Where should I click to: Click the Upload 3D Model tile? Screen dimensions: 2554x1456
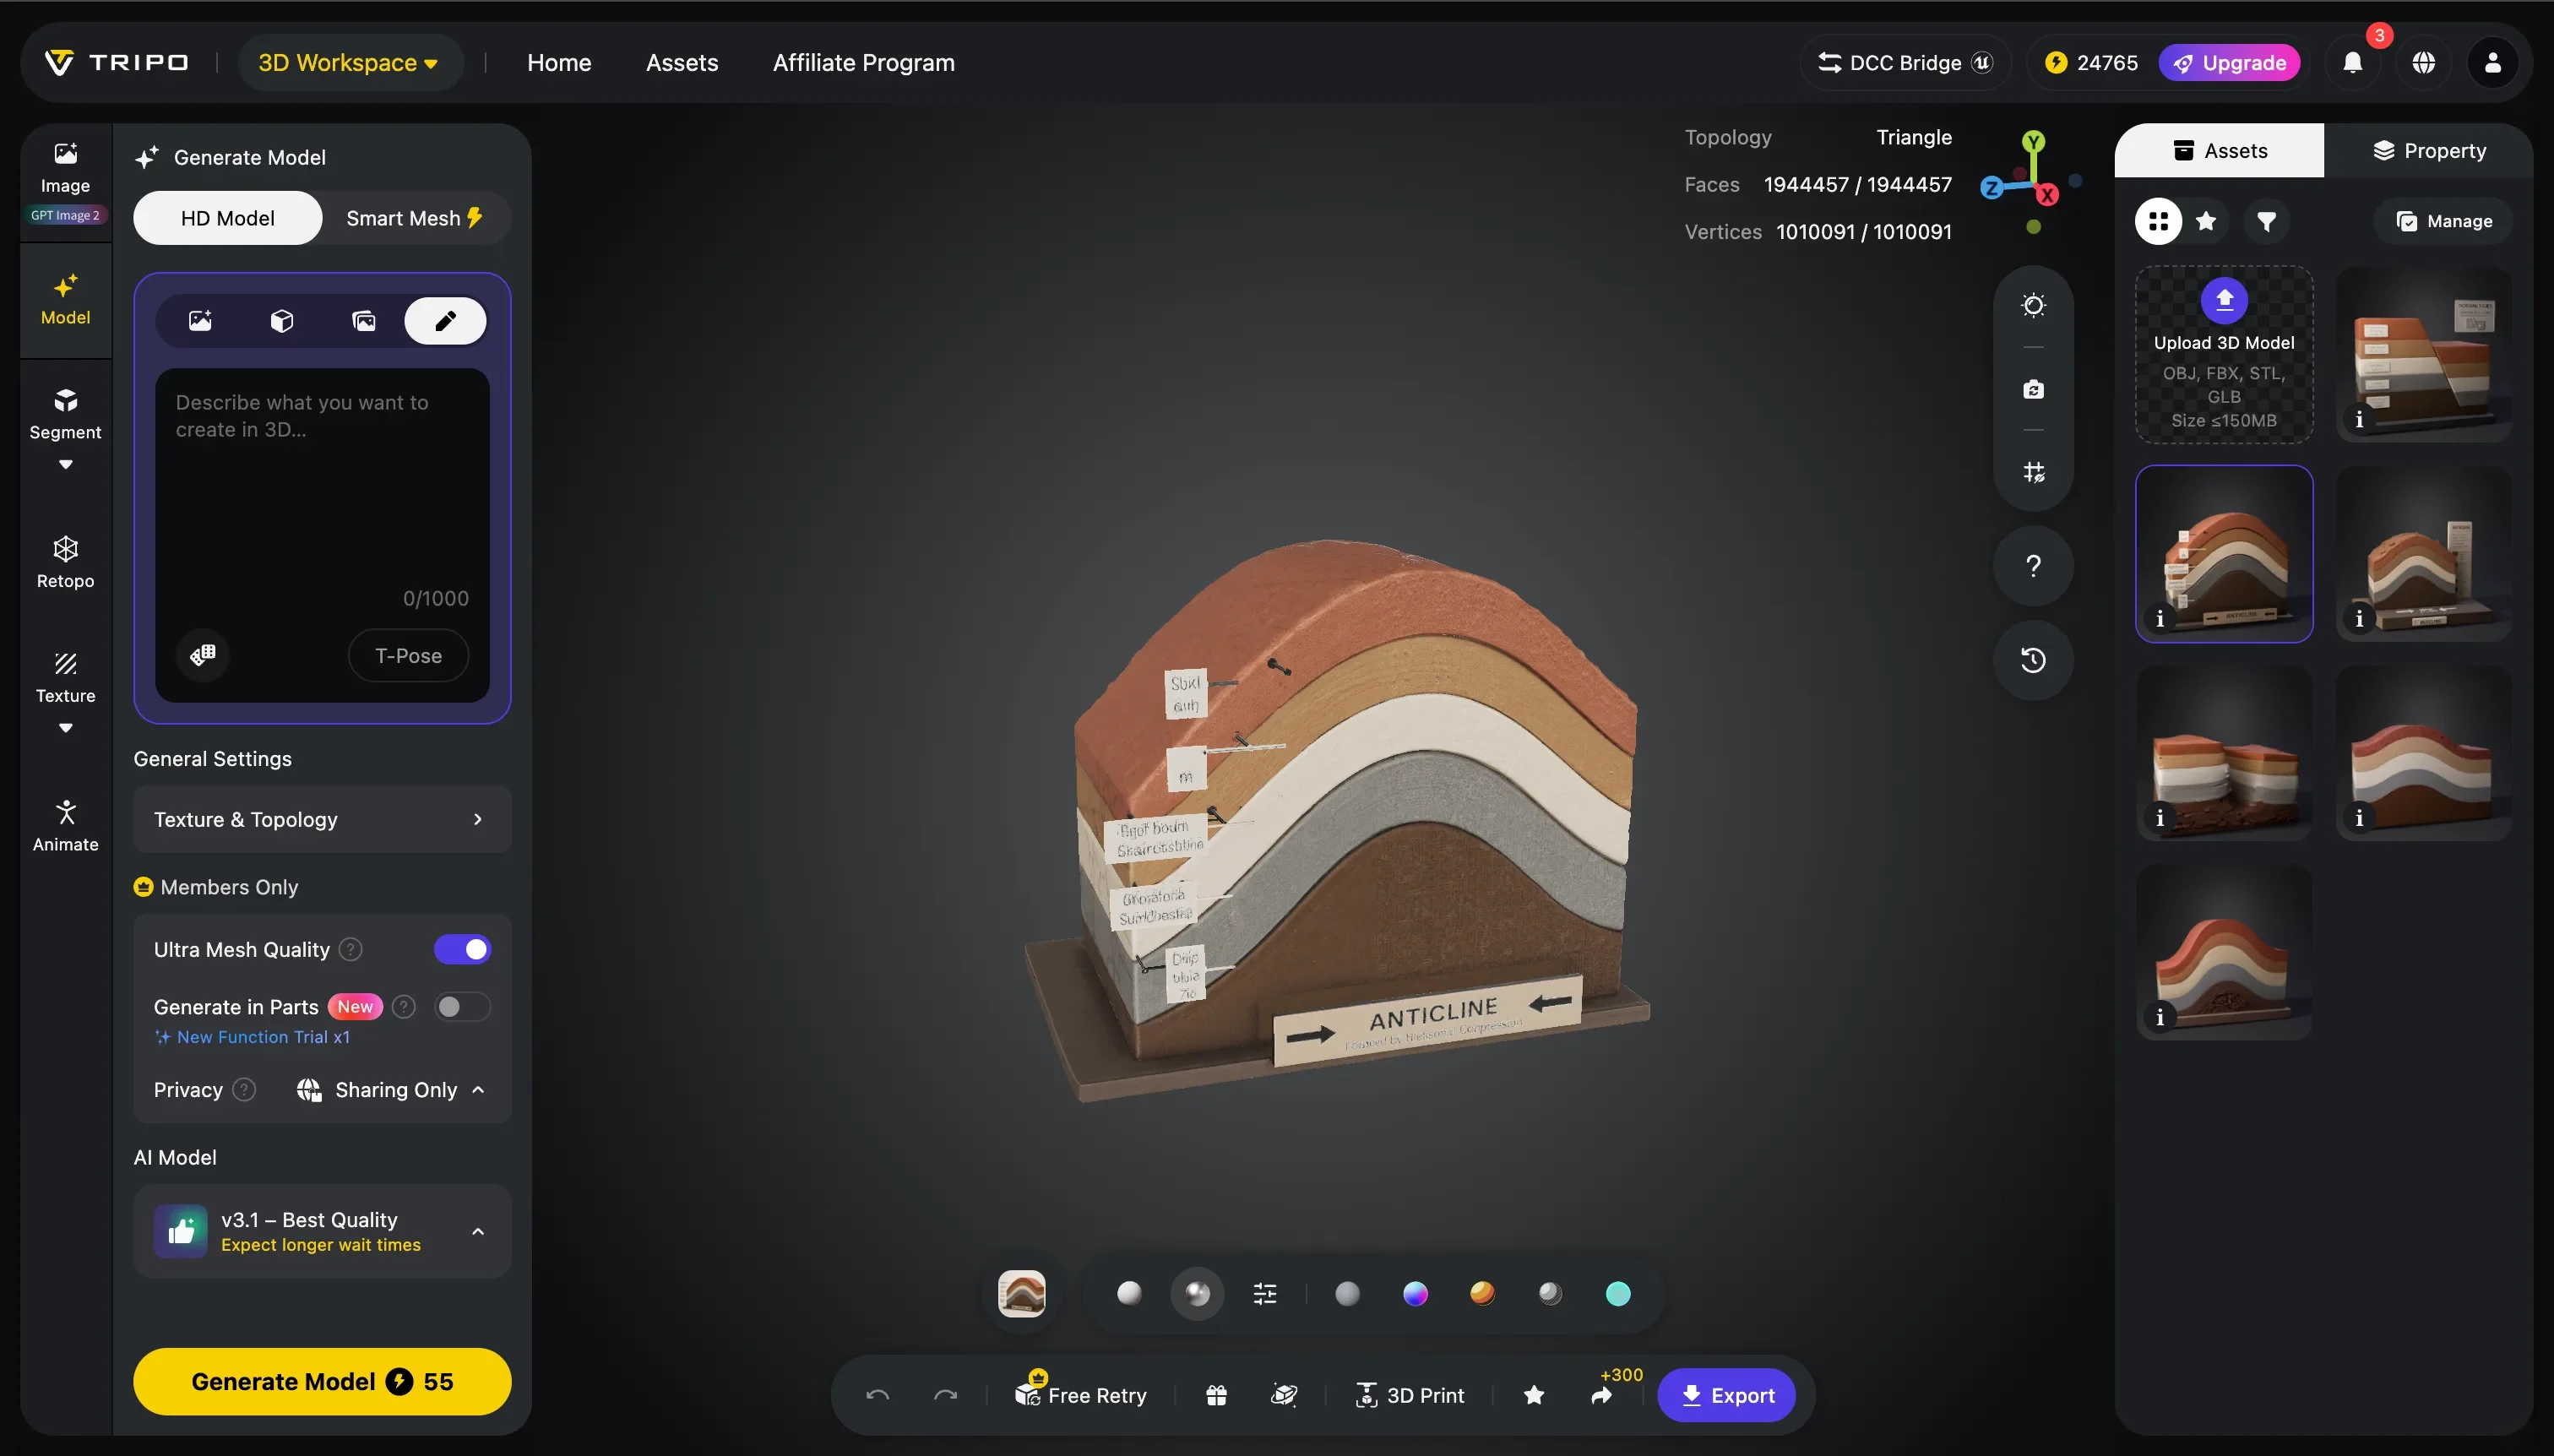(x=2224, y=355)
